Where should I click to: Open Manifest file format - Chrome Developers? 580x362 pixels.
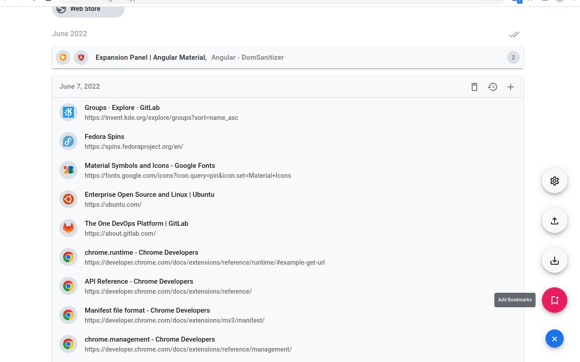[147, 310]
